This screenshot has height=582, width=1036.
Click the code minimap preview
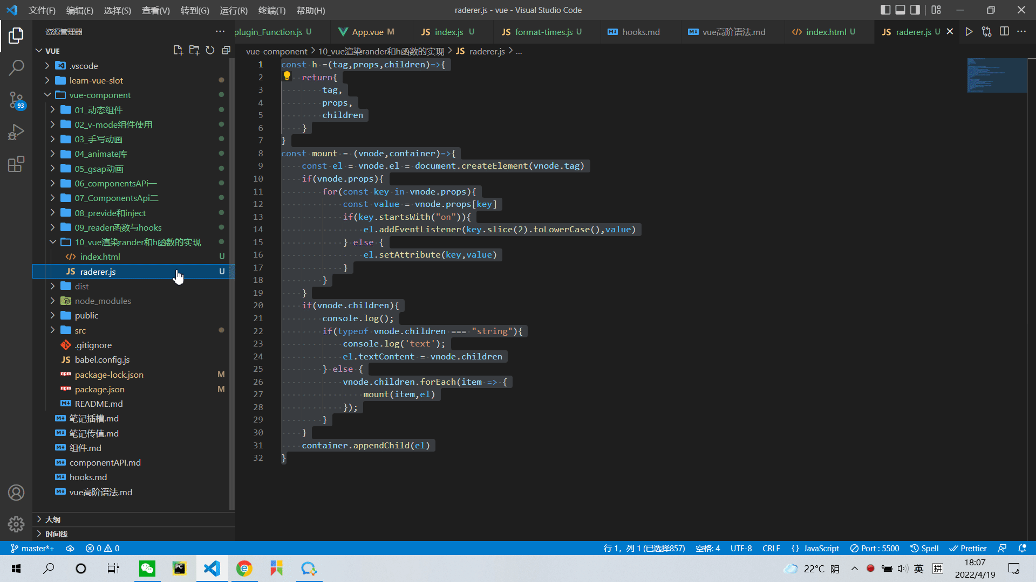click(x=997, y=75)
